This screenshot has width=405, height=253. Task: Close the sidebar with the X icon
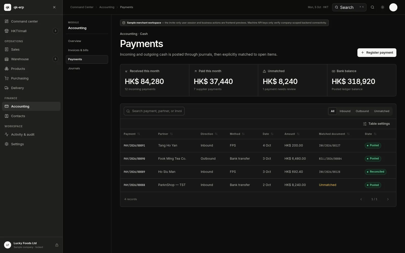coord(54,7)
